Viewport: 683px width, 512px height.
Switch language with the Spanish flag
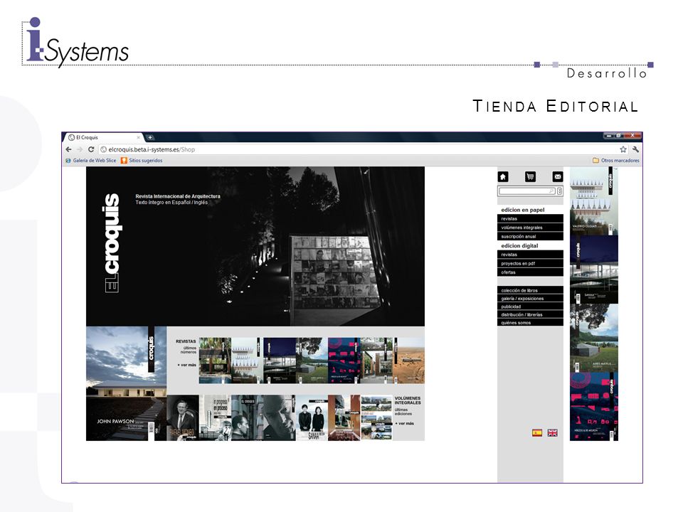point(537,432)
